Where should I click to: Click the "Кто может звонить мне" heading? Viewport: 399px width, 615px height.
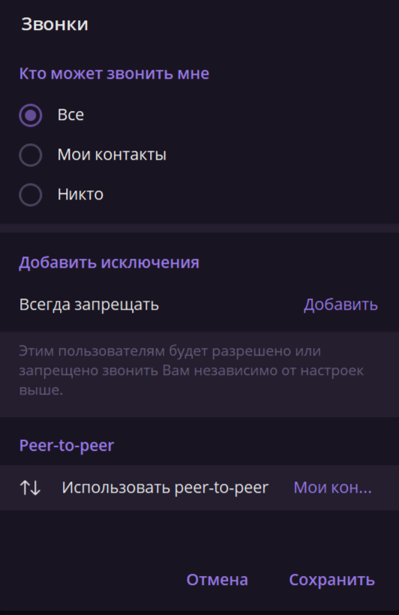pos(114,73)
